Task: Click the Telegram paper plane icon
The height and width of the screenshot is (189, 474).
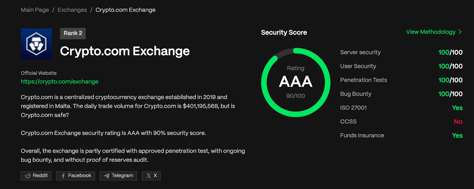Action: point(107,176)
